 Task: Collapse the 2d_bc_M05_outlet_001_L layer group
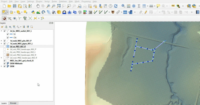(x=1, y=31)
